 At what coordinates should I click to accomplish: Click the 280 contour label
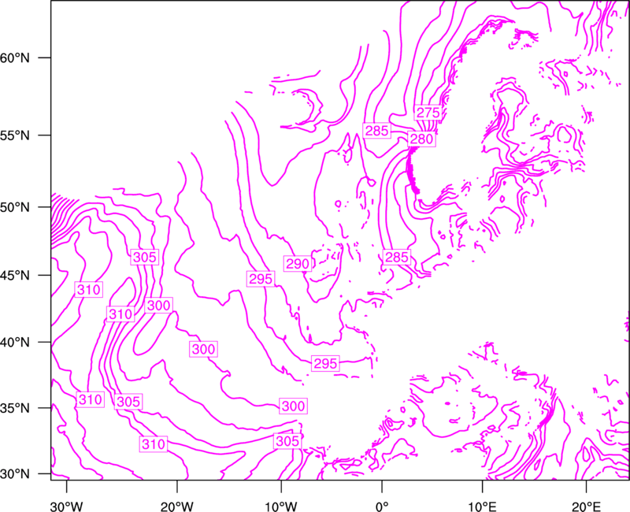point(421,139)
